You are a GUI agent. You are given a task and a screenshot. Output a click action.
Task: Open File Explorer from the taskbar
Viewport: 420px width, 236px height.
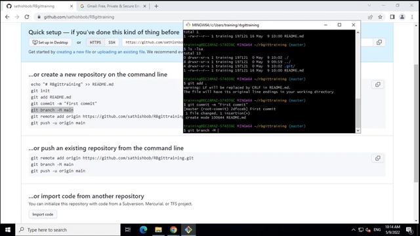pyautogui.click(x=158, y=230)
